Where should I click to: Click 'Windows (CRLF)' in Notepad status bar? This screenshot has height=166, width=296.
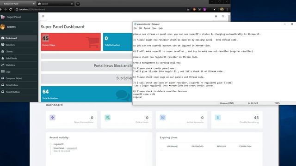point(227,103)
